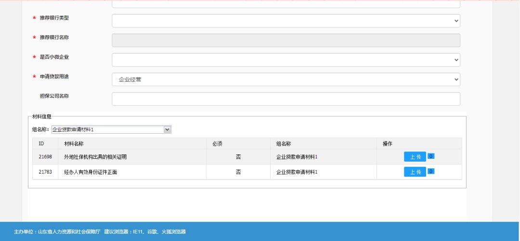520x241 pixels.
Task: Click the count badge in row 21783
Action: tap(431, 171)
